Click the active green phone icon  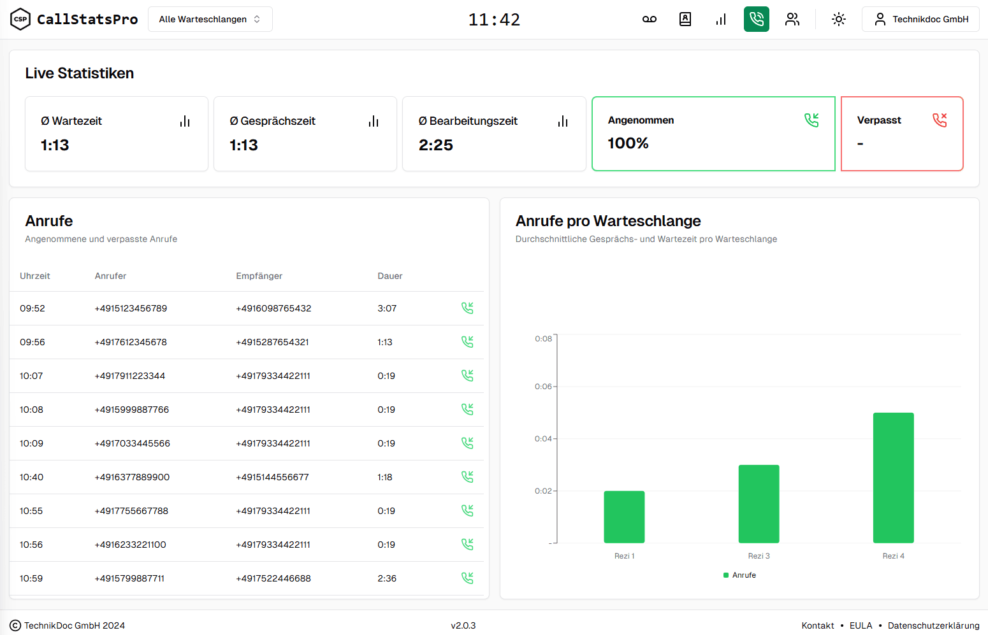[x=757, y=19]
